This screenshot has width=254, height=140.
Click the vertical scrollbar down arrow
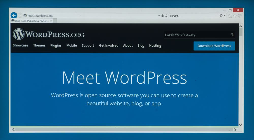tap(240, 125)
